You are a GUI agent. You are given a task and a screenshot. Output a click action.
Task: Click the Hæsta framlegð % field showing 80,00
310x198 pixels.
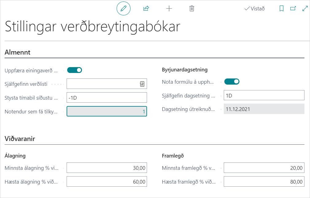click(264, 182)
